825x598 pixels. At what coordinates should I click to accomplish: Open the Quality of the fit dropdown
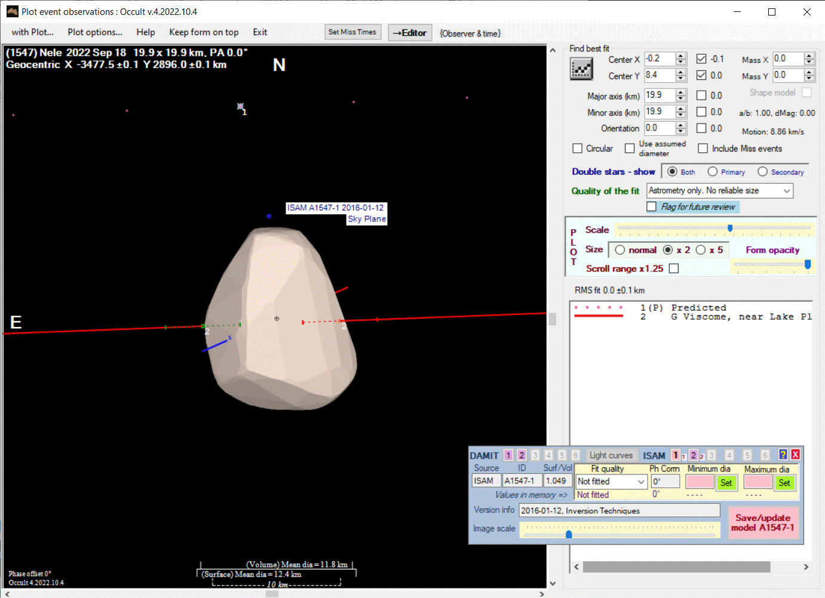click(x=787, y=190)
